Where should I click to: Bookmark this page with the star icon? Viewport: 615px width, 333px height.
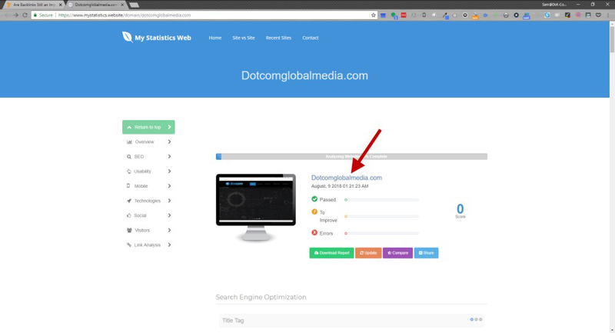click(374, 15)
